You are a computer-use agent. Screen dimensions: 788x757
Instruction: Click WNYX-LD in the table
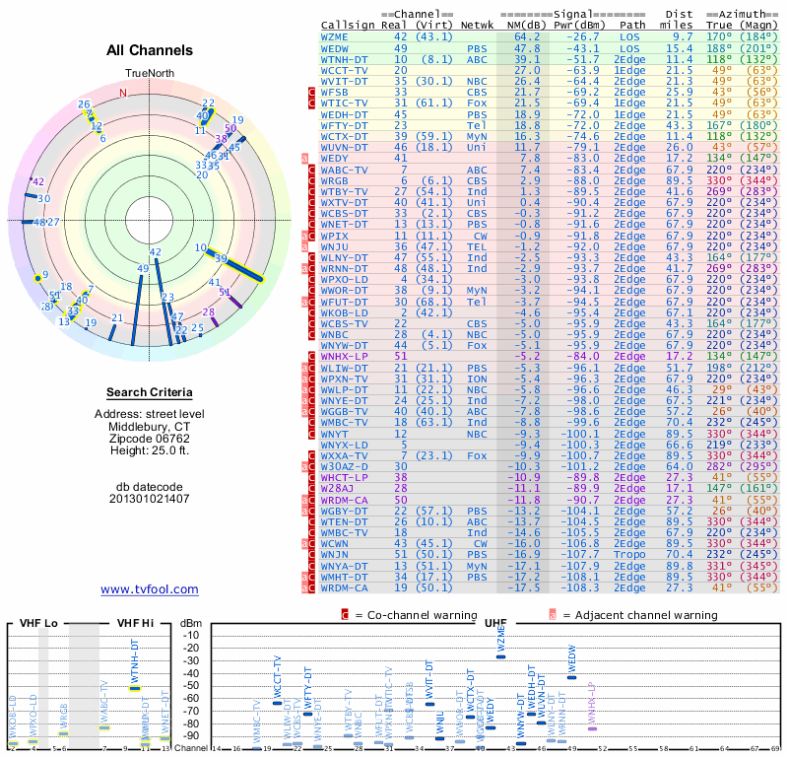[344, 445]
